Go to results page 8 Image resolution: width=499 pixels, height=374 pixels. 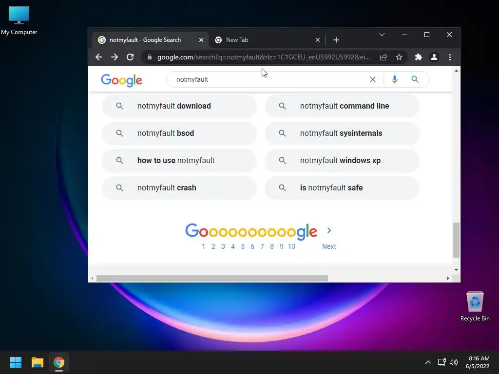pyautogui.click(x=272, y=246)
